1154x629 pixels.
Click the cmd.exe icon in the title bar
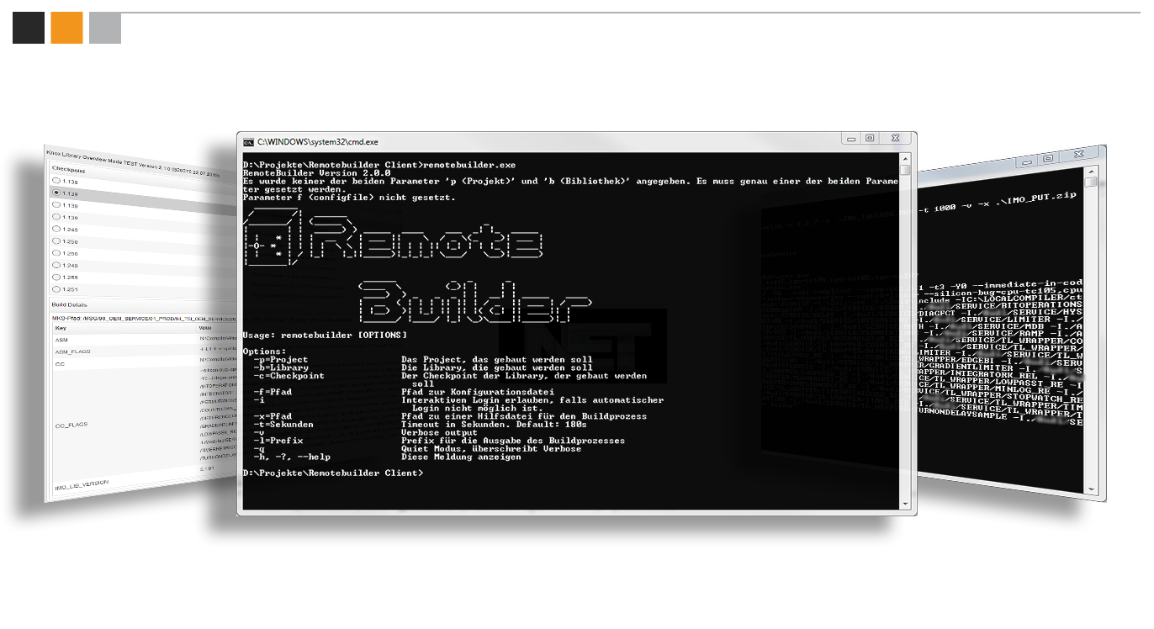point(248,138)
